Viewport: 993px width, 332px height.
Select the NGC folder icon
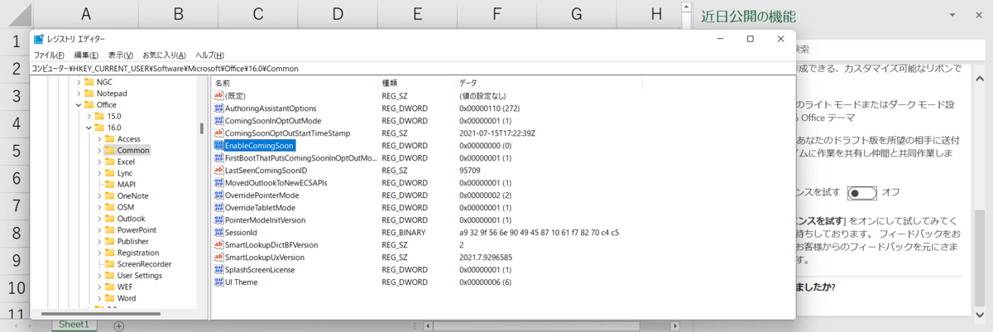click(x=89, y=82)
